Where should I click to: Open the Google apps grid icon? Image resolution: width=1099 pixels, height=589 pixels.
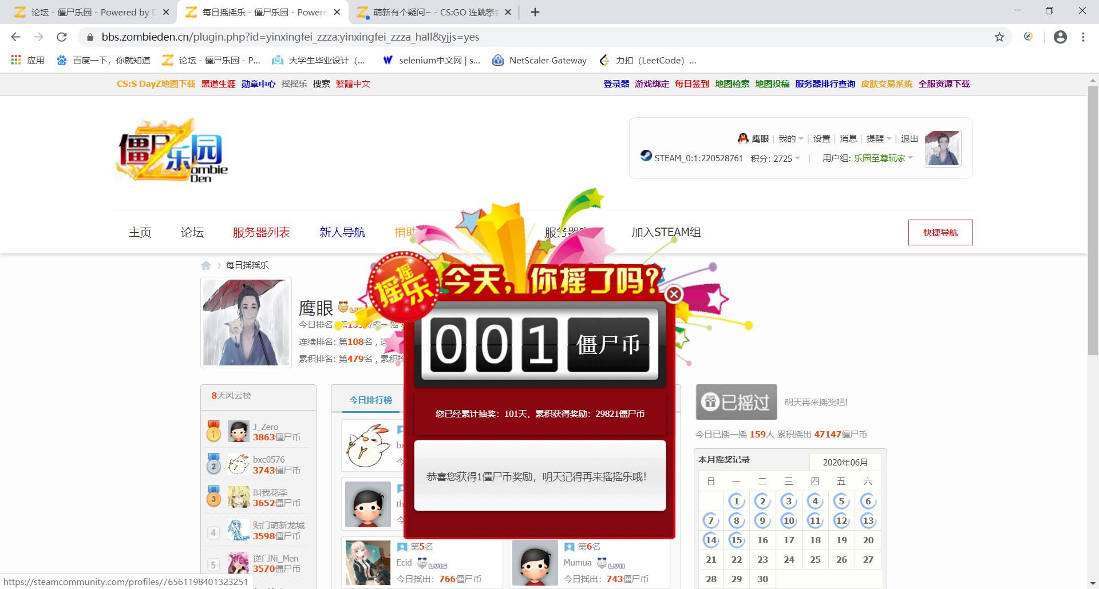15,59
